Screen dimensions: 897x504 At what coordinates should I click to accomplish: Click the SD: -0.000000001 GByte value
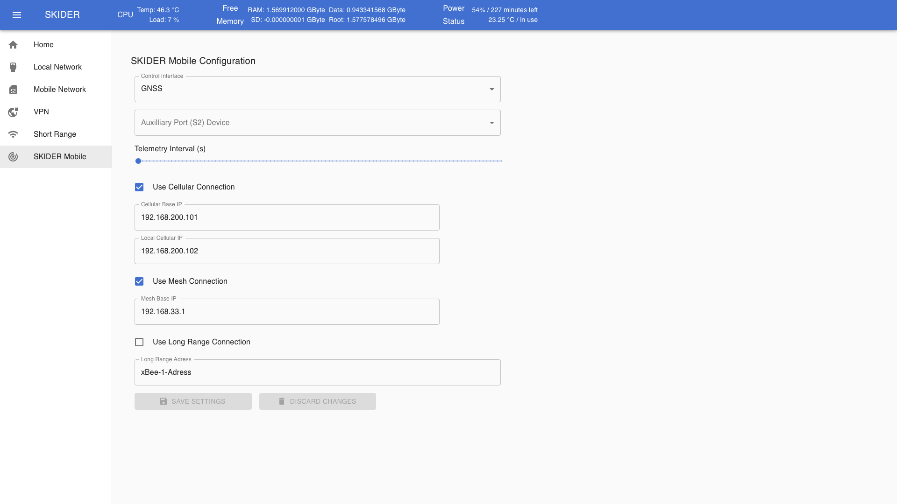(x=288, y=20)
